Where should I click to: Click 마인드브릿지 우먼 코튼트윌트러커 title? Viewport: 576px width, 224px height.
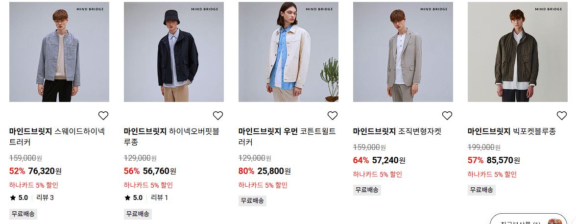click(287, 136)
